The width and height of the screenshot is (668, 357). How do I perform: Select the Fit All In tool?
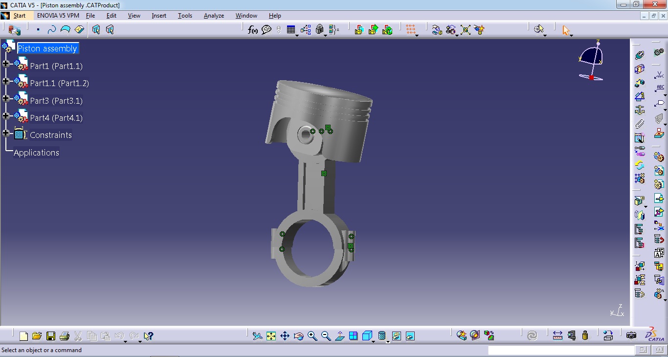271,336
